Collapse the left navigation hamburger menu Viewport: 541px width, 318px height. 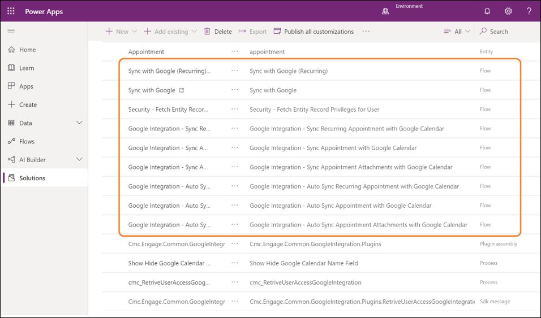(x=11, y=31)
